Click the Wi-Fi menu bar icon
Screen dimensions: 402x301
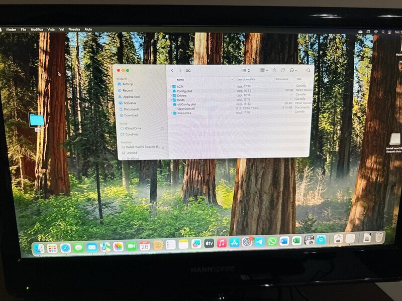coord(376,32)
